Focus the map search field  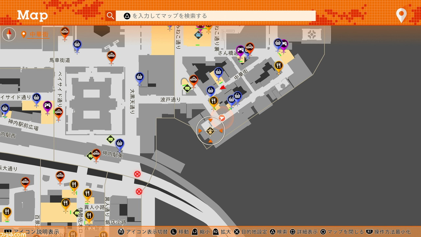[216, 16]
